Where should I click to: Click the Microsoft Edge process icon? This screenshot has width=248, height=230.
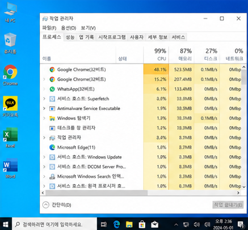(x=52, y=147)
